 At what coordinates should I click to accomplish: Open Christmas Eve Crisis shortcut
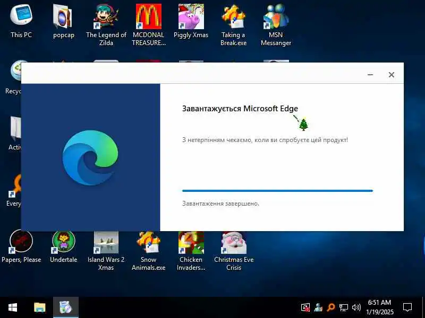234,250
